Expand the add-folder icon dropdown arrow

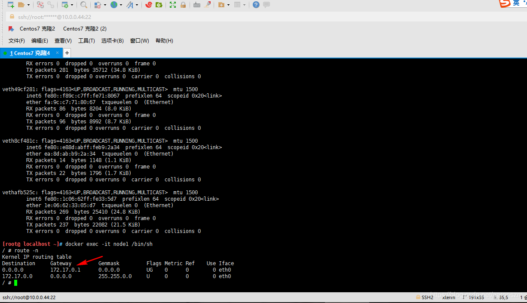[x=228, y=5]
